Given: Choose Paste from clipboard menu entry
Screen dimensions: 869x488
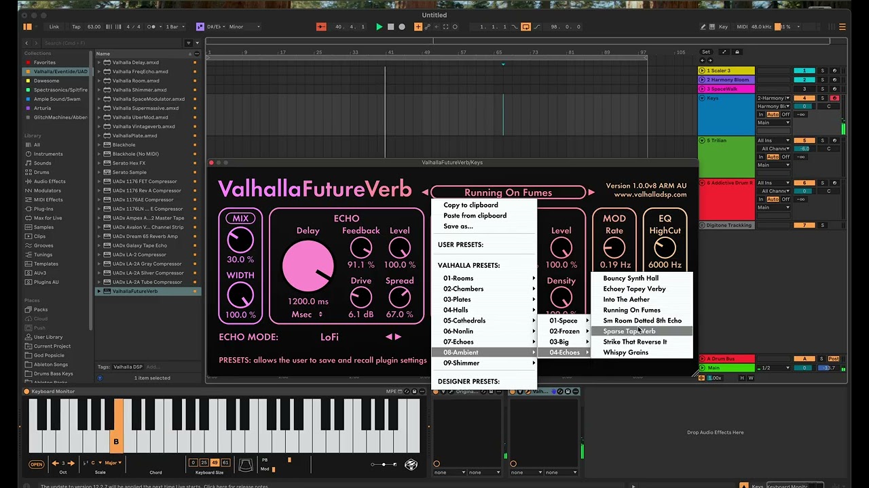Looking at the screenshot, I should (x=475, y=216).
